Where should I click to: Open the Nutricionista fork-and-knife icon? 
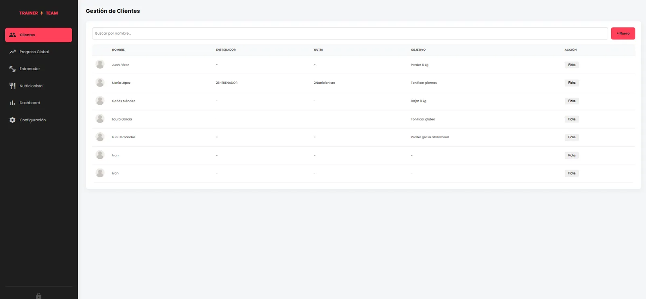13,86
